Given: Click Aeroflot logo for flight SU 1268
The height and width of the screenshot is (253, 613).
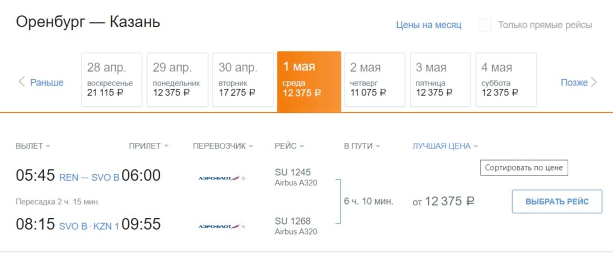Looking at the screenshot, I should [x=222, y=227].
